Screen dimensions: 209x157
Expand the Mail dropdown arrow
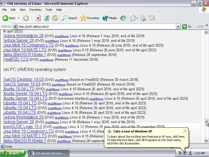137,18
